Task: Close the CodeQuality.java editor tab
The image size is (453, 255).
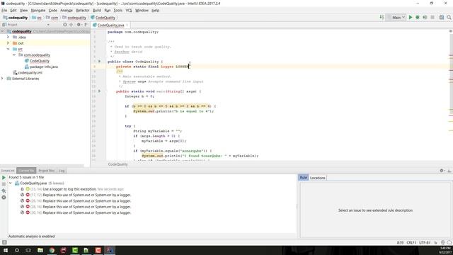Action: pos(127,25)
